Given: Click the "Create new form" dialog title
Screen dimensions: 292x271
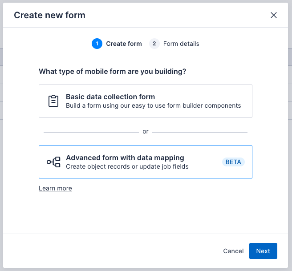Looking at the screenshot, I should coord(49,15).
